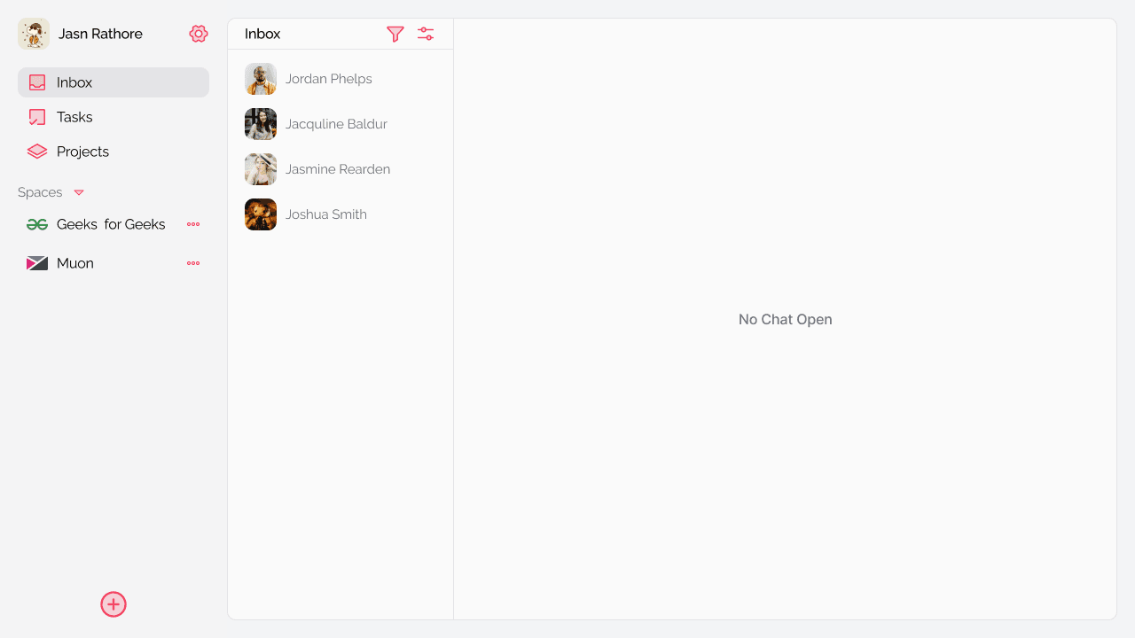Open more options for Muon space
This screenshot has height=638, width=1135.
[193, 263]
